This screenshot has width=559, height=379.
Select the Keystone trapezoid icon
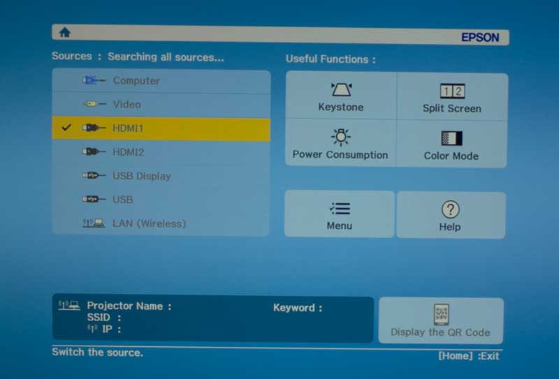coord(341,90)
